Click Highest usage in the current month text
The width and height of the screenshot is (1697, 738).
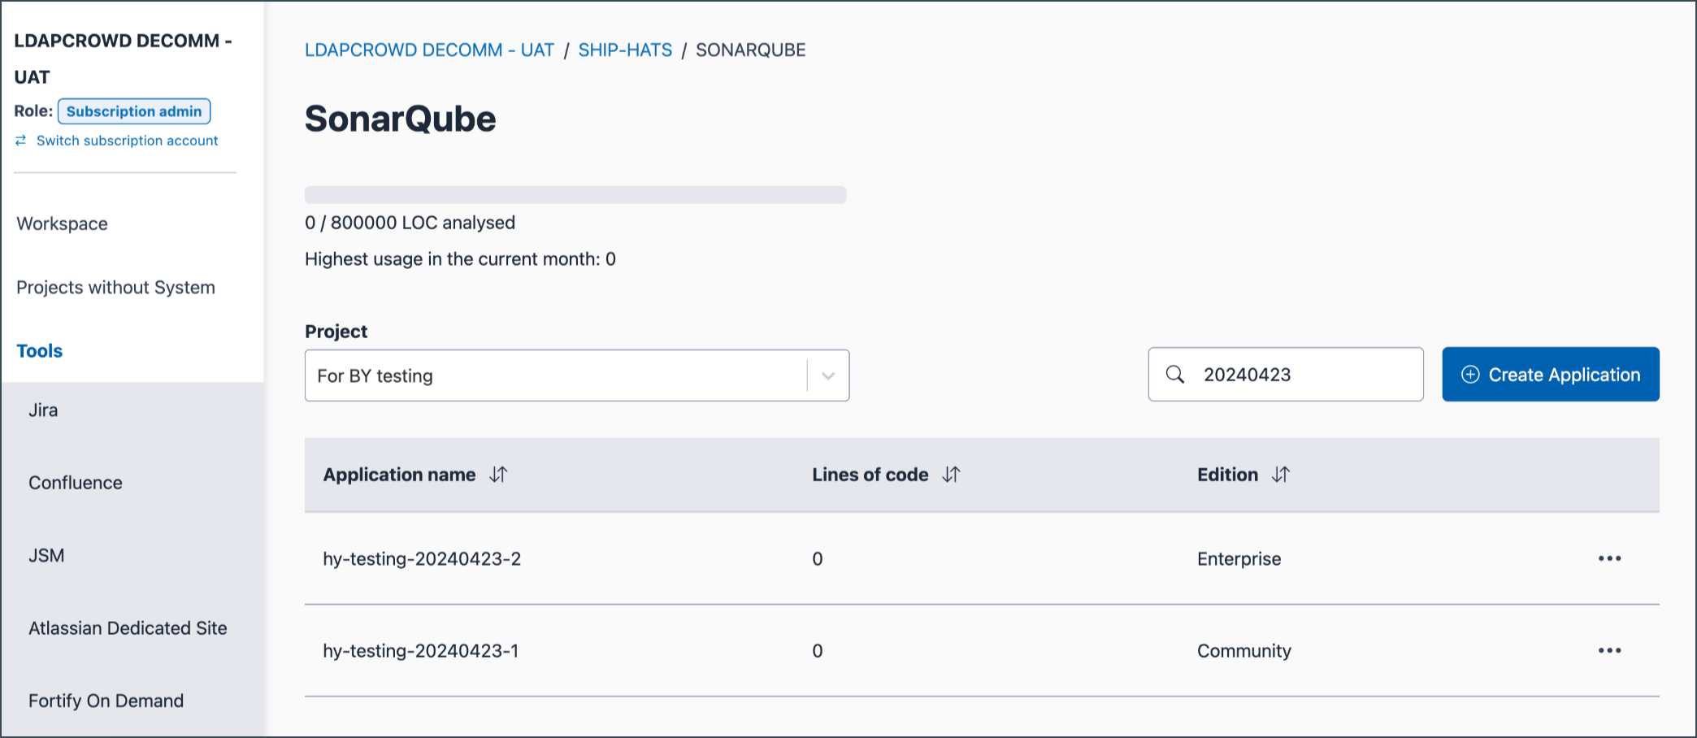tap(460, 259)
